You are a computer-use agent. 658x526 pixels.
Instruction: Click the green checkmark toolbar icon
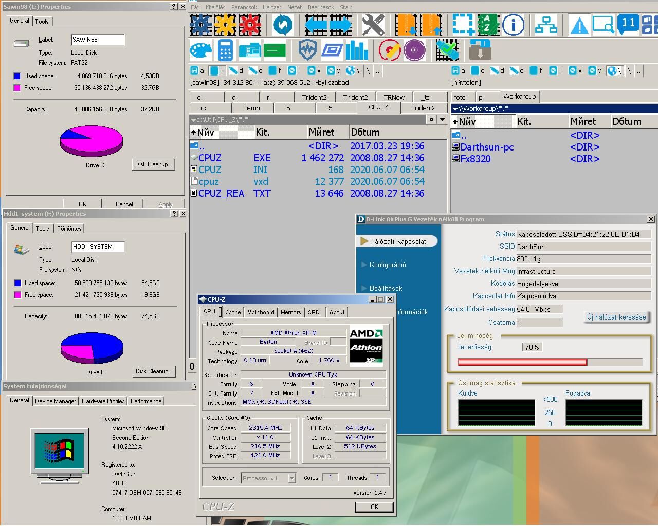(447, 50)
